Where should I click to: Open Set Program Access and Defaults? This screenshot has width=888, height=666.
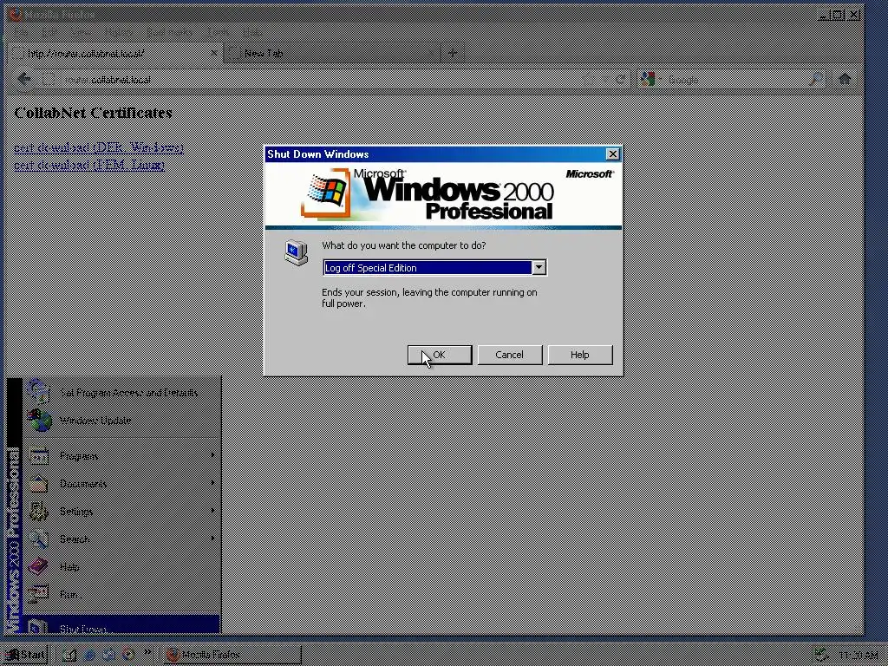121,392
